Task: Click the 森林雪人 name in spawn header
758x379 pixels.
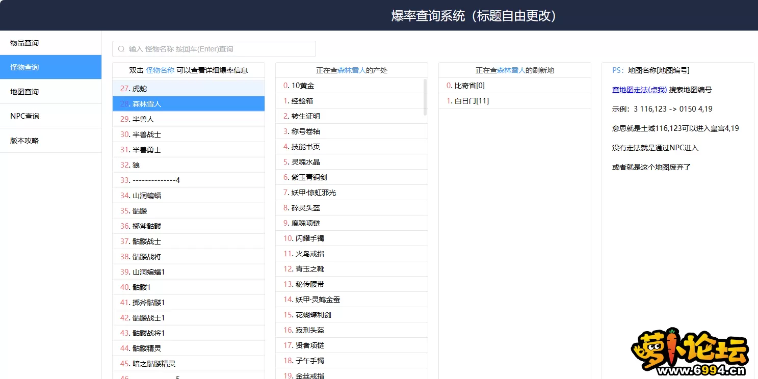Action: pos(511,70)
